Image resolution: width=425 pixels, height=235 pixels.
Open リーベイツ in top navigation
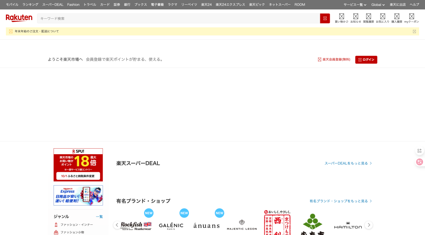189,5
